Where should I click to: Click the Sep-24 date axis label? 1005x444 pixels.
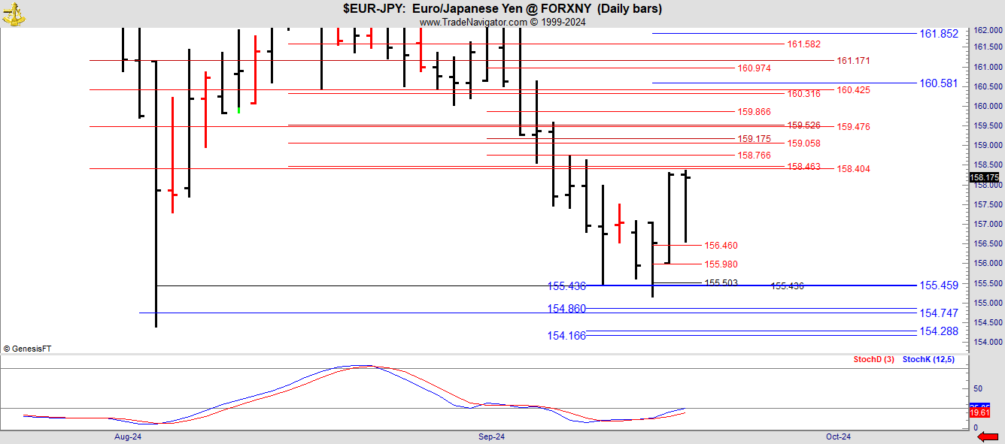point(491,436)
